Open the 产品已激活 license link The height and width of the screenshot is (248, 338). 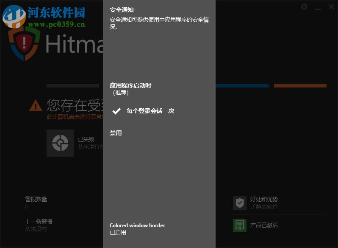(x=264, y=225)
